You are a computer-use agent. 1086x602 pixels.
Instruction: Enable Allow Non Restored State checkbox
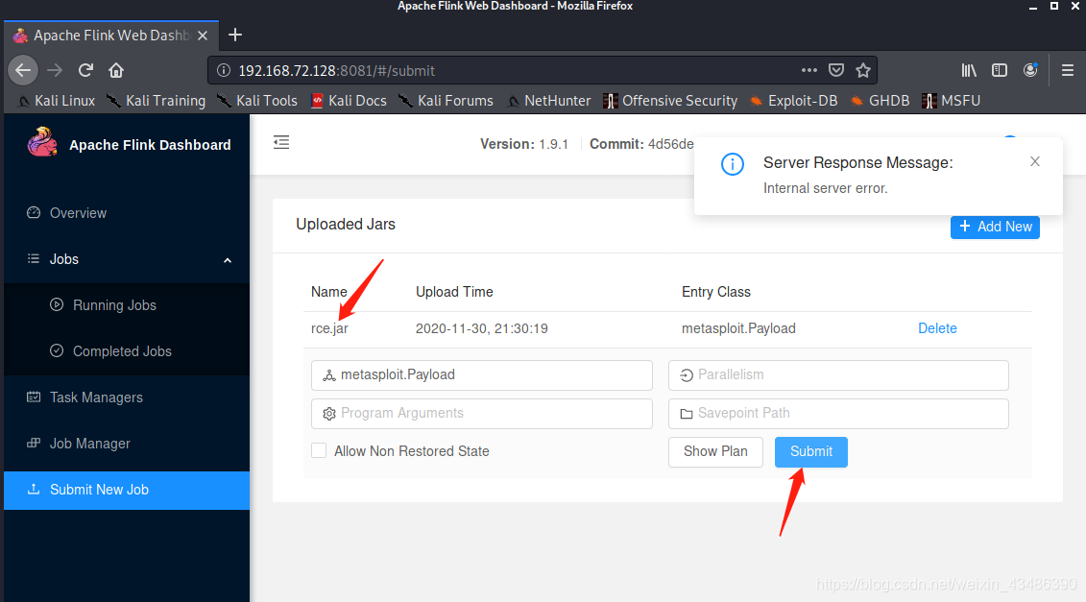(319, 451)
